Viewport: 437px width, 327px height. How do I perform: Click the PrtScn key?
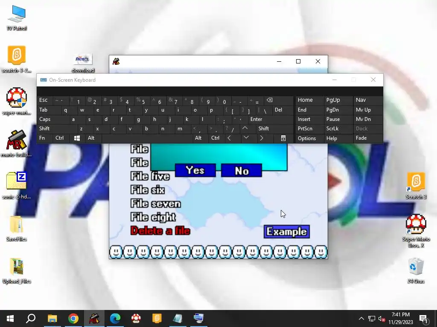(309, 129)
